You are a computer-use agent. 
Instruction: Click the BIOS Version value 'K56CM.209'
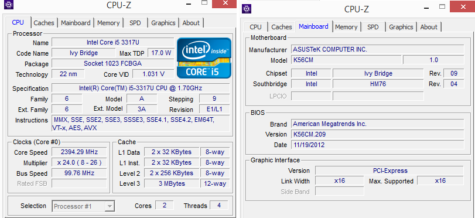click(378, 134)
